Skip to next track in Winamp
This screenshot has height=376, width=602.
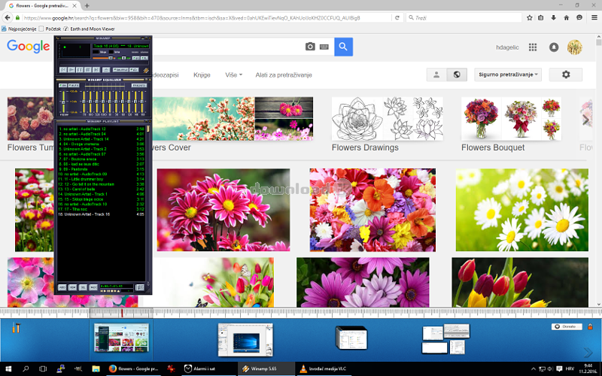(96, 70)
